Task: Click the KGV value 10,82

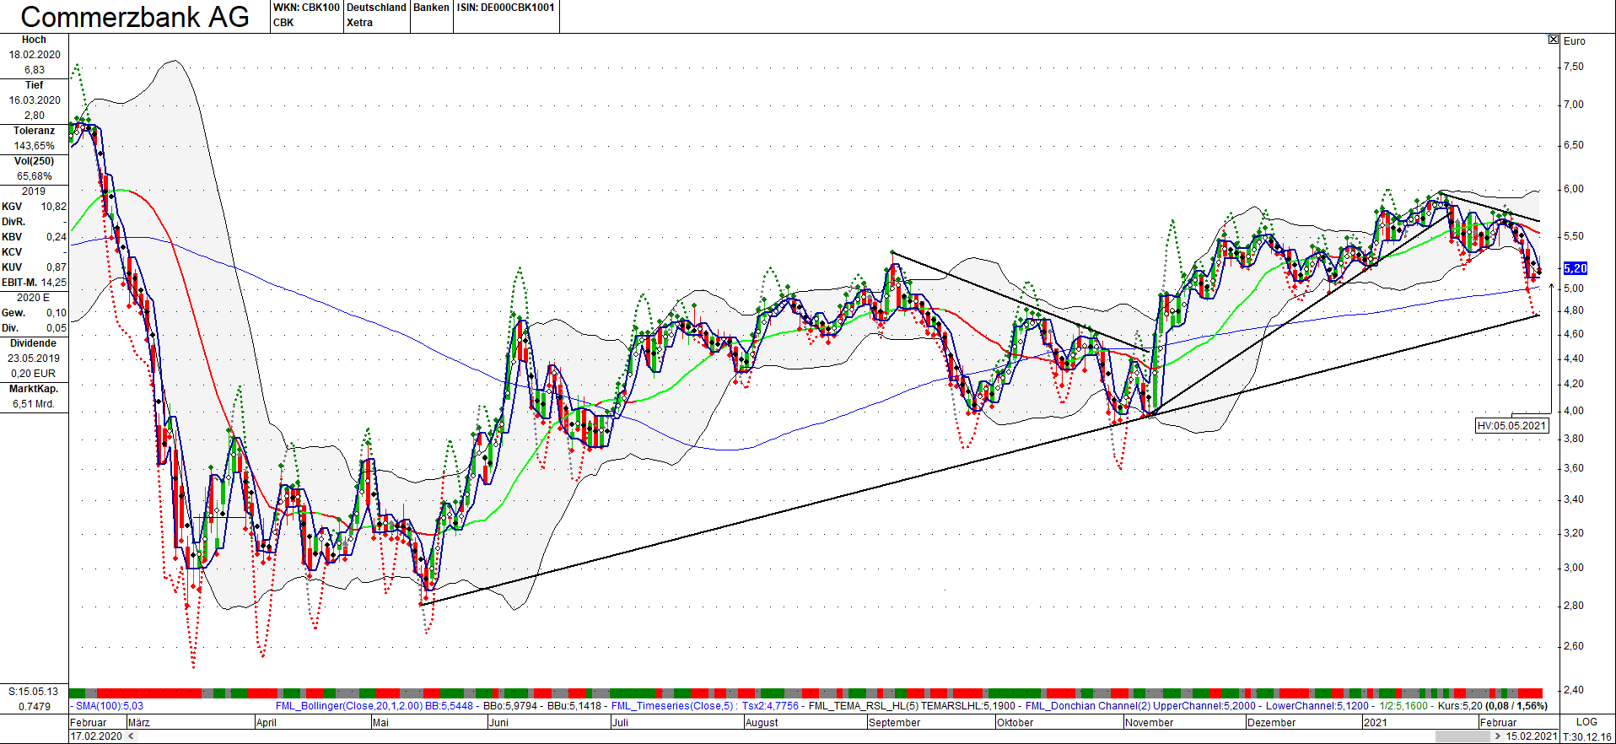Action: [x=53, y=207]
